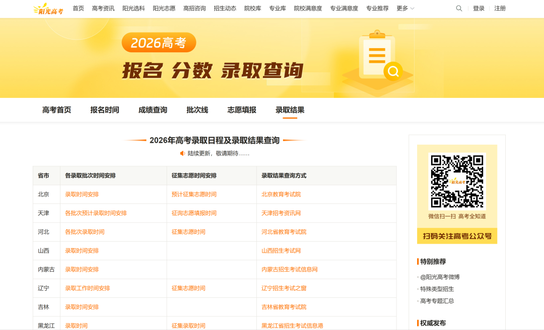544x330 pixels.
Task: Open 专业库 menu item
Action: click(x=278, y=9)
